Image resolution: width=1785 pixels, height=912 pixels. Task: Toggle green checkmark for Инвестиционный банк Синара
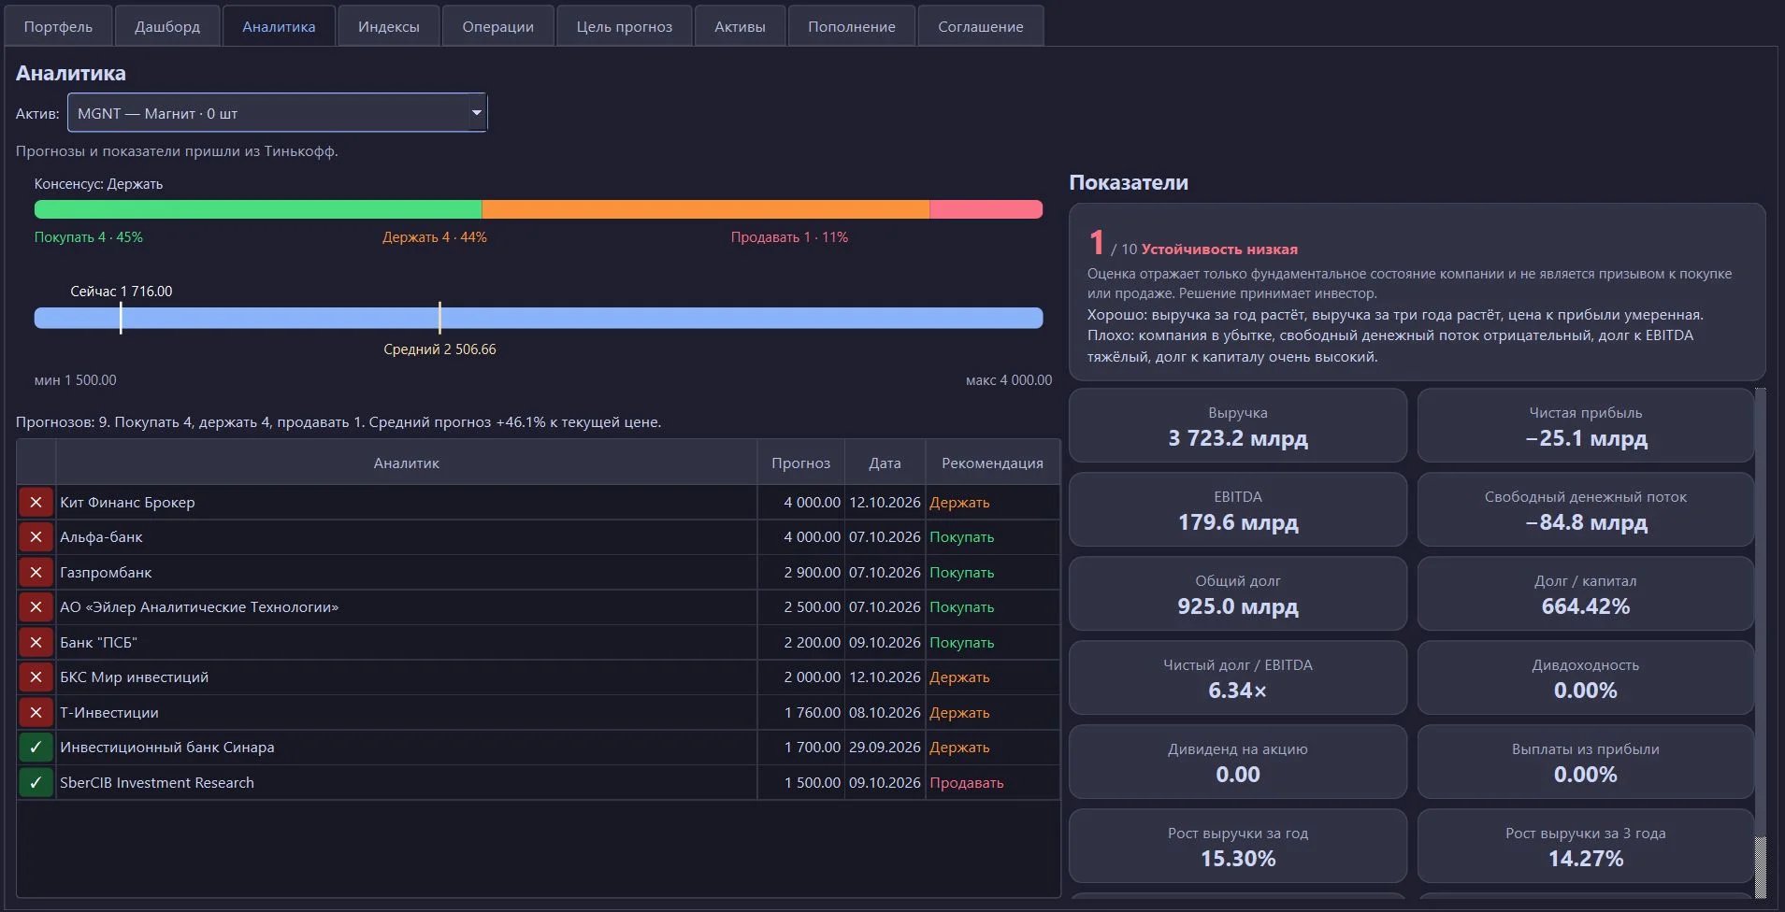pyautogui.click(x=36, y=748)
